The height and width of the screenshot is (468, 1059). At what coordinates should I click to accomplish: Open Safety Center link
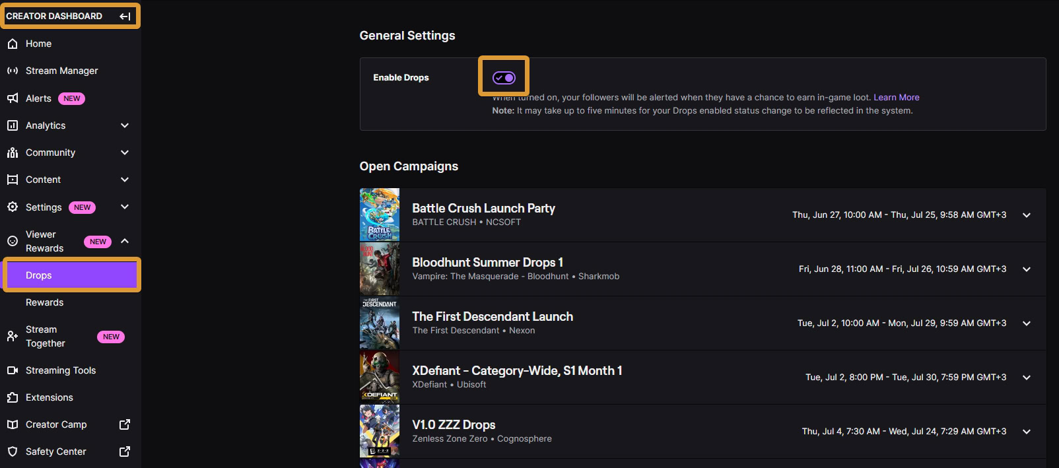click(x=71, y=451)
